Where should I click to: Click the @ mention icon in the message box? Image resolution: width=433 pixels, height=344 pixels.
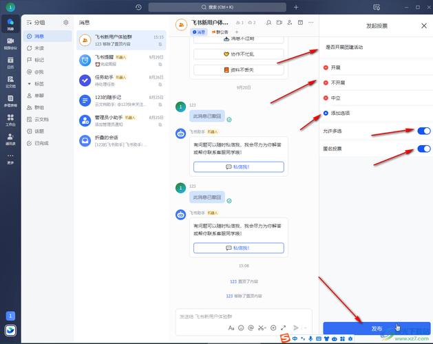pyautogui.click(x=251, y=327)
